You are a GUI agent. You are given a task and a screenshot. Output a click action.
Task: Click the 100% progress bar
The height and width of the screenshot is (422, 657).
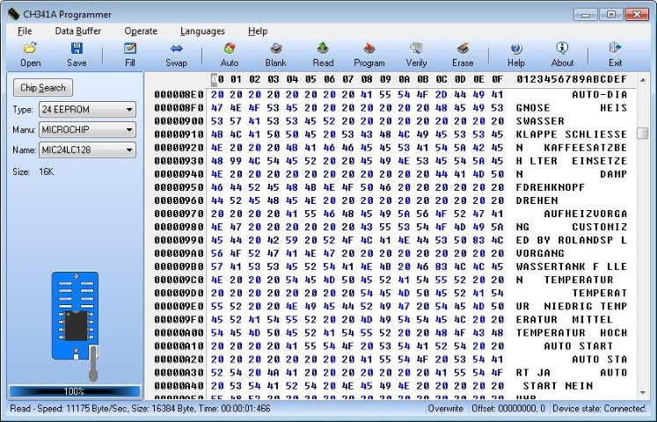click(x=74, y=391)
